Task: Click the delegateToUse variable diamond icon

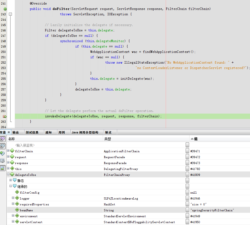Action: (12, 174)
